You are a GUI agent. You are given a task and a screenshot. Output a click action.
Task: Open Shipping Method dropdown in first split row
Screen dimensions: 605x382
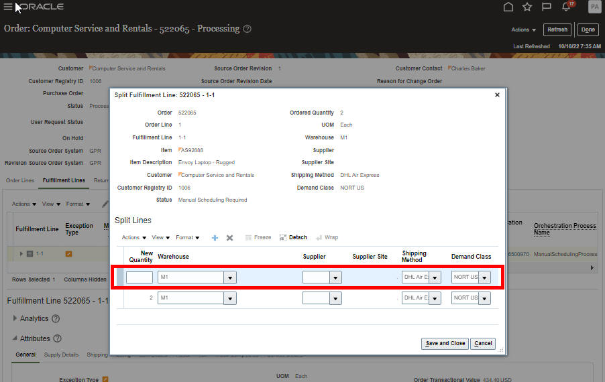(x=435, y=277)
